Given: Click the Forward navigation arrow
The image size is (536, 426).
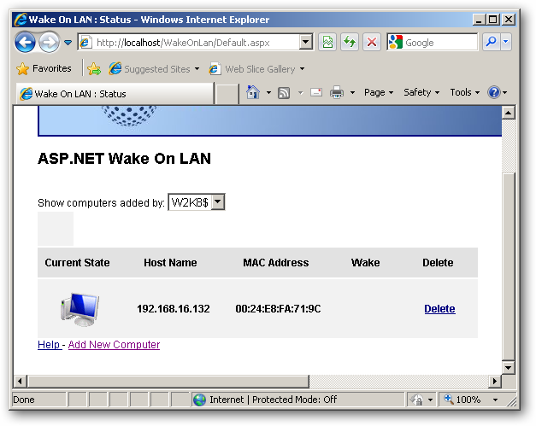Looking at the screenshot, I should [49, 43].
